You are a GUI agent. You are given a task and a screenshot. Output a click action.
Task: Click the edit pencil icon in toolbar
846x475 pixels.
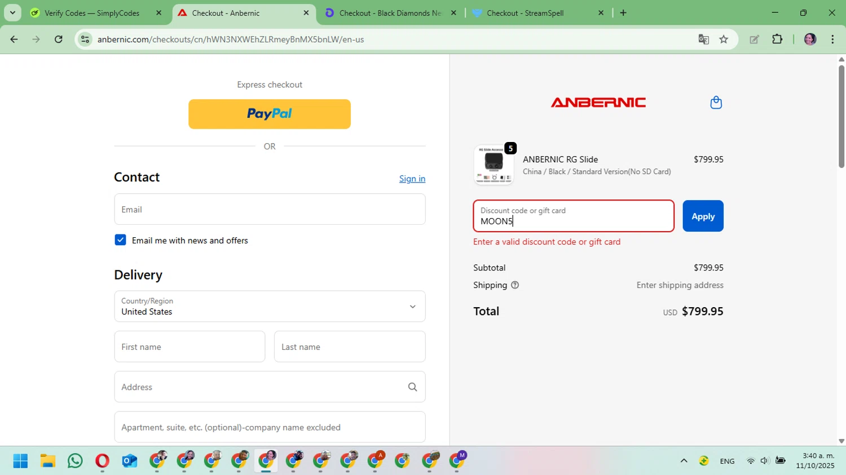tap(754, 39)
